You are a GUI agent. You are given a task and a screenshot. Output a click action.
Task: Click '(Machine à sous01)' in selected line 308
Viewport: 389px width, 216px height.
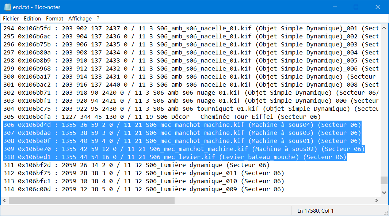point(281,141)
